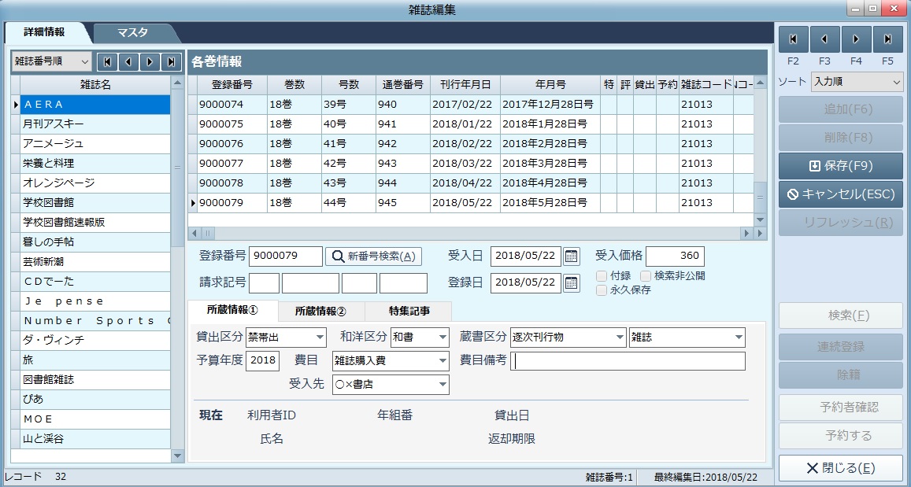This screenshot has width=911, height=487.
Task: Save the record with 保存(F9)
Action: [841, 166]
